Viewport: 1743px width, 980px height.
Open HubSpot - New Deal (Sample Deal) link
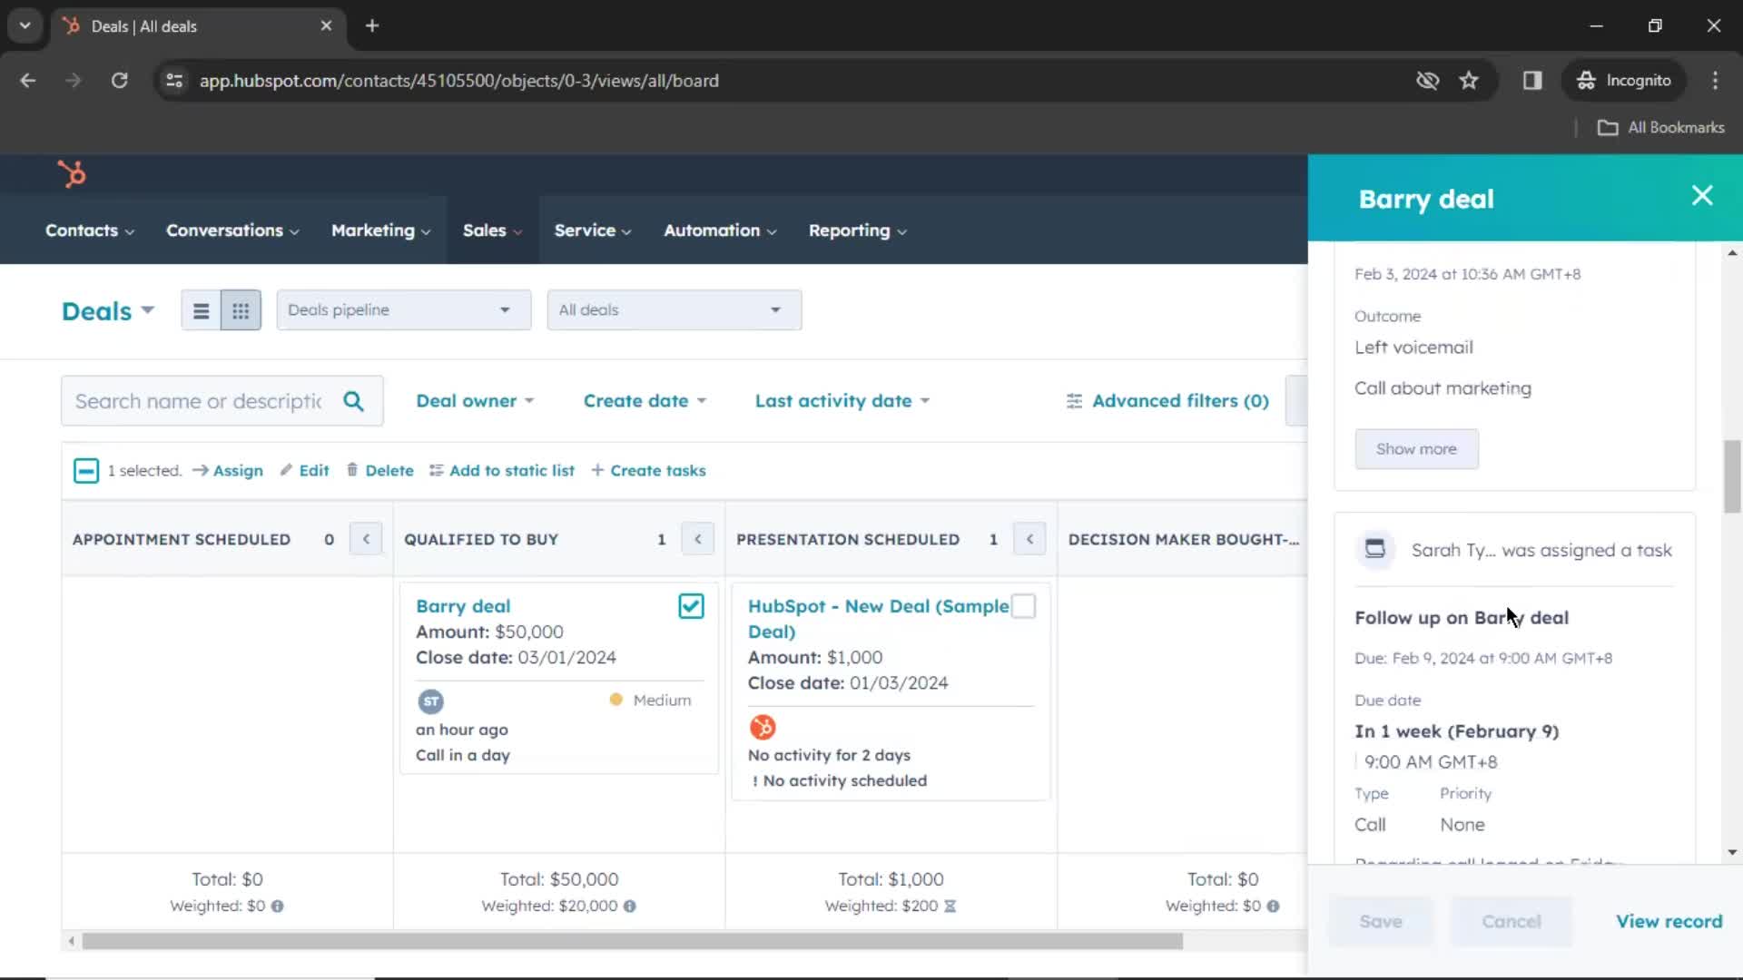[878, 618]
